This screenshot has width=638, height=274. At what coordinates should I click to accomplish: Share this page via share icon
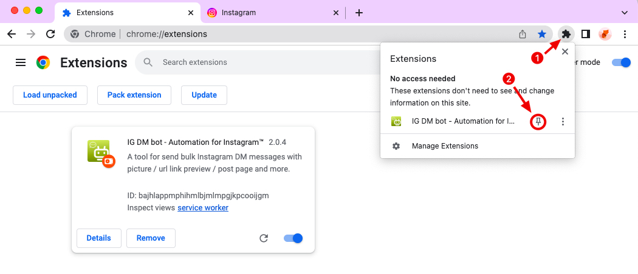tap(523, 34)
